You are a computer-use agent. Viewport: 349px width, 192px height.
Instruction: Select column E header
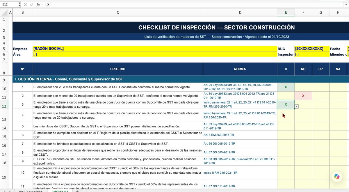coord(286,13)
